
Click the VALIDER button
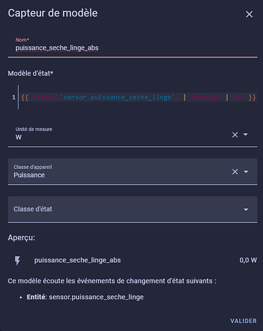(x=243, y=321)
